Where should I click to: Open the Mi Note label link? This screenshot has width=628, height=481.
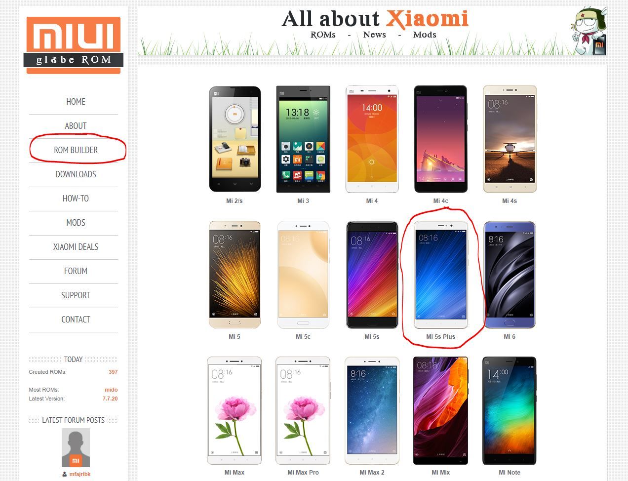coord(510,473)
